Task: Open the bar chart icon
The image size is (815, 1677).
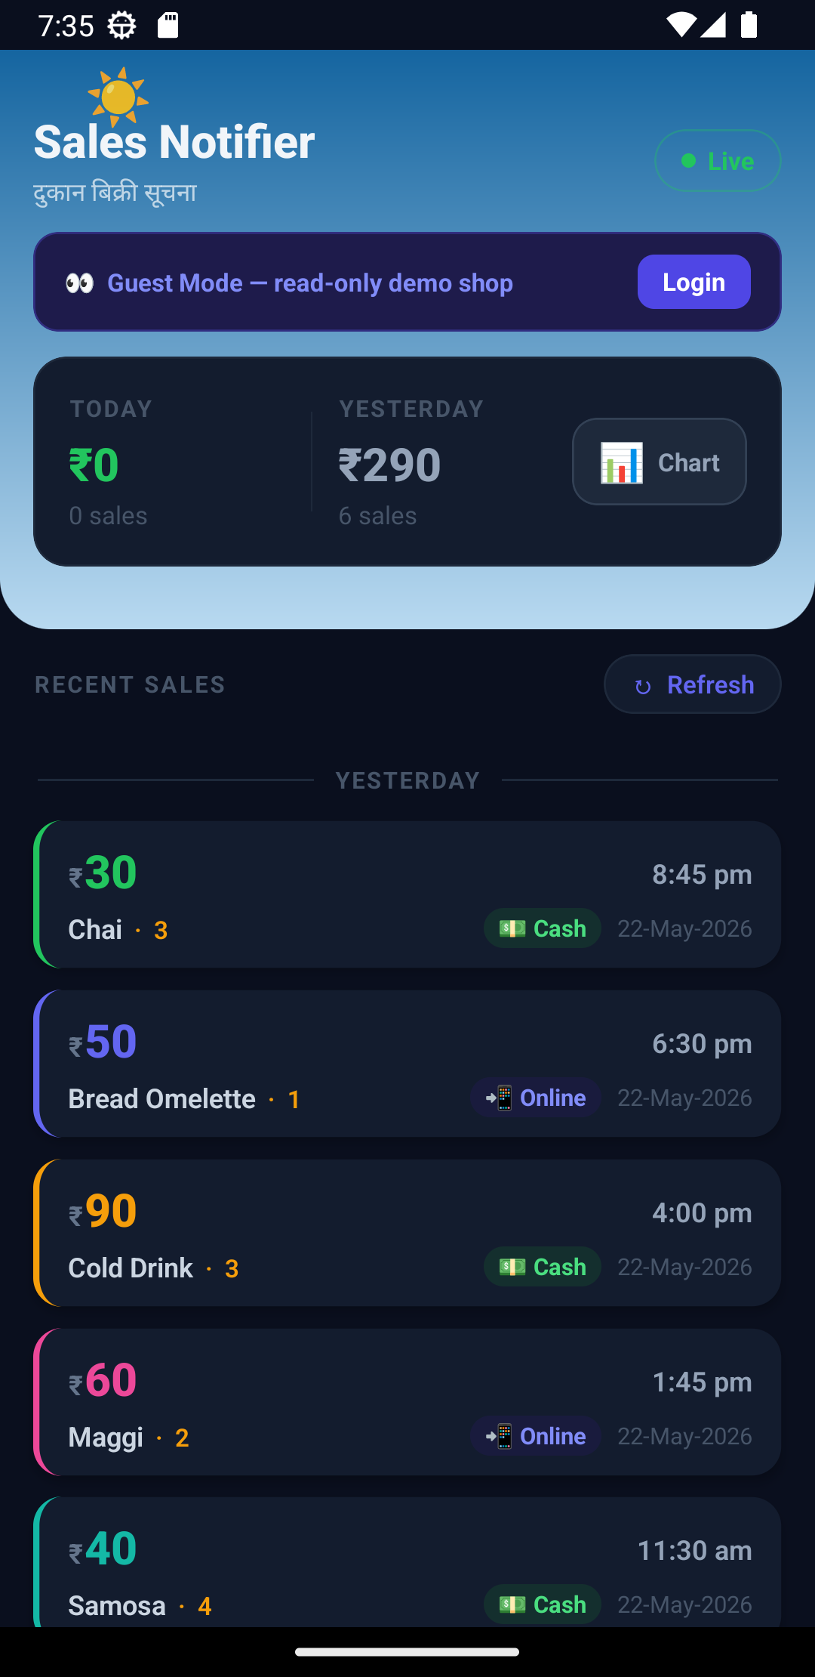Action: 621,462
